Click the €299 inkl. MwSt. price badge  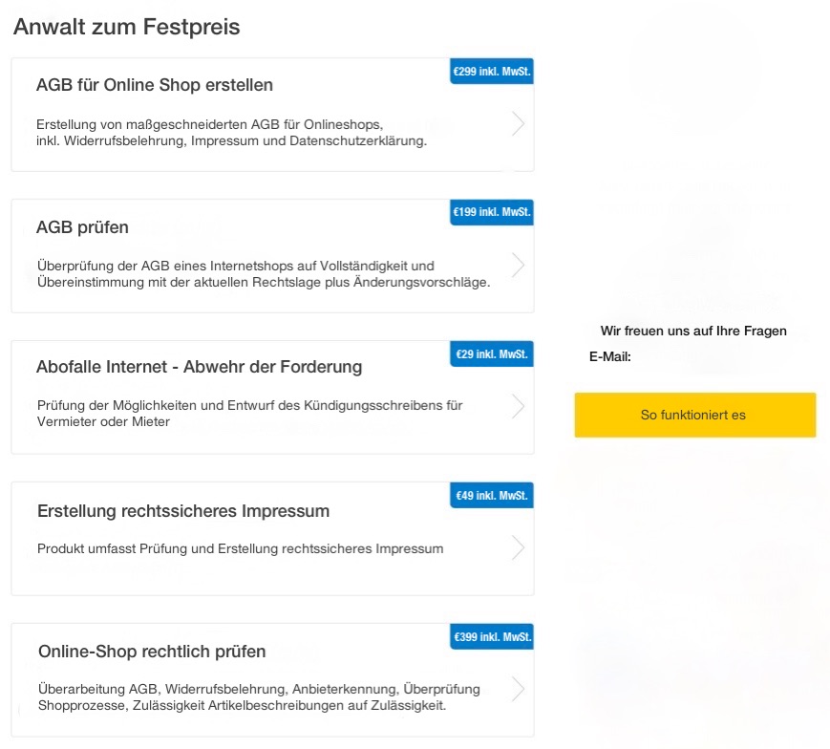[491, 72]
